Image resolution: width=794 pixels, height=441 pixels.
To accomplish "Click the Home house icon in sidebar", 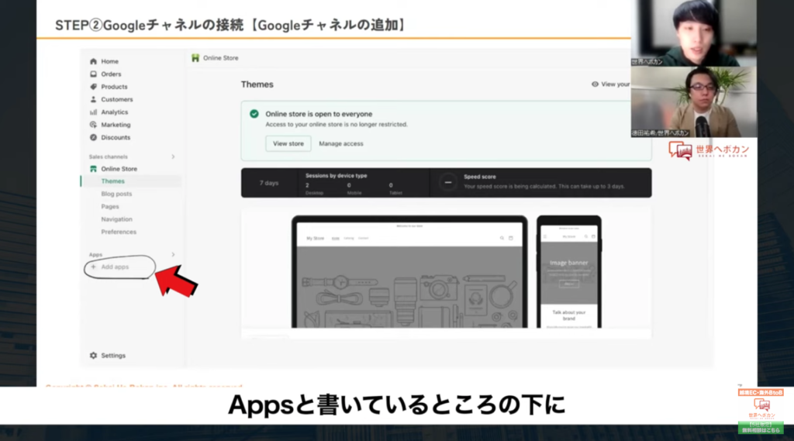I will click(x=93, y=61).
